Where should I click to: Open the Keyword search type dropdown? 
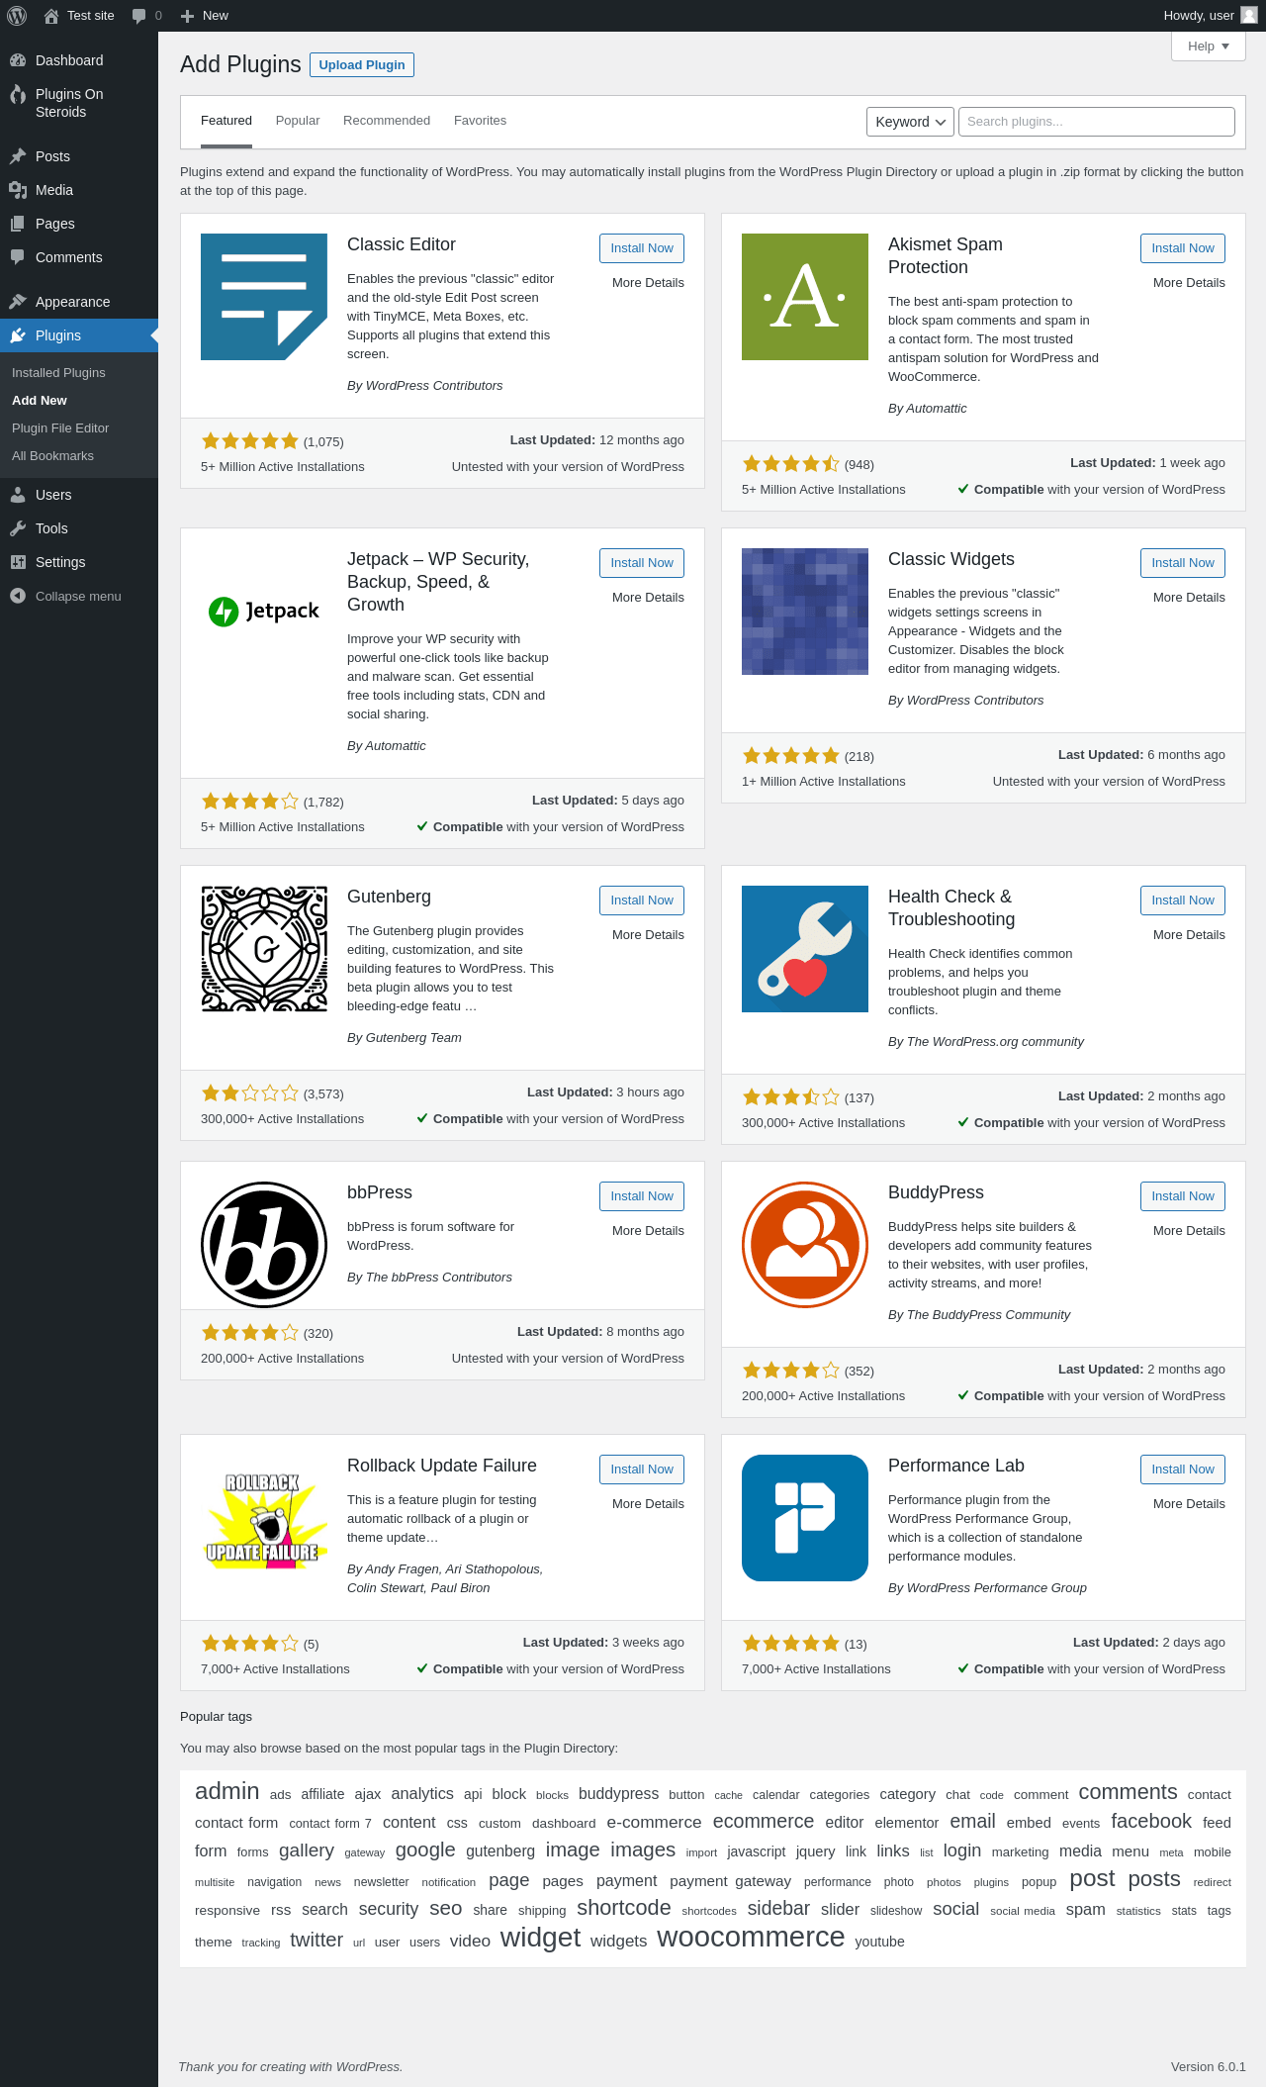[910, 122]
